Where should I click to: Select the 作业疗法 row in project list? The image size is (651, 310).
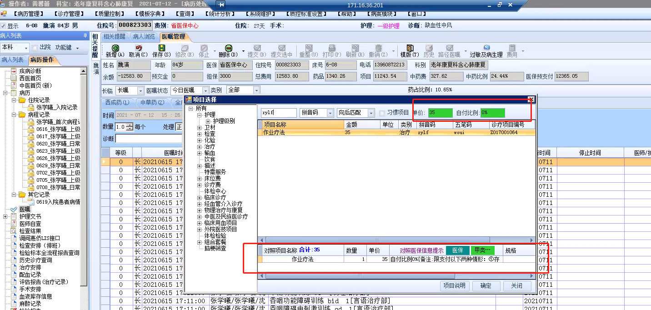[396, 133]
